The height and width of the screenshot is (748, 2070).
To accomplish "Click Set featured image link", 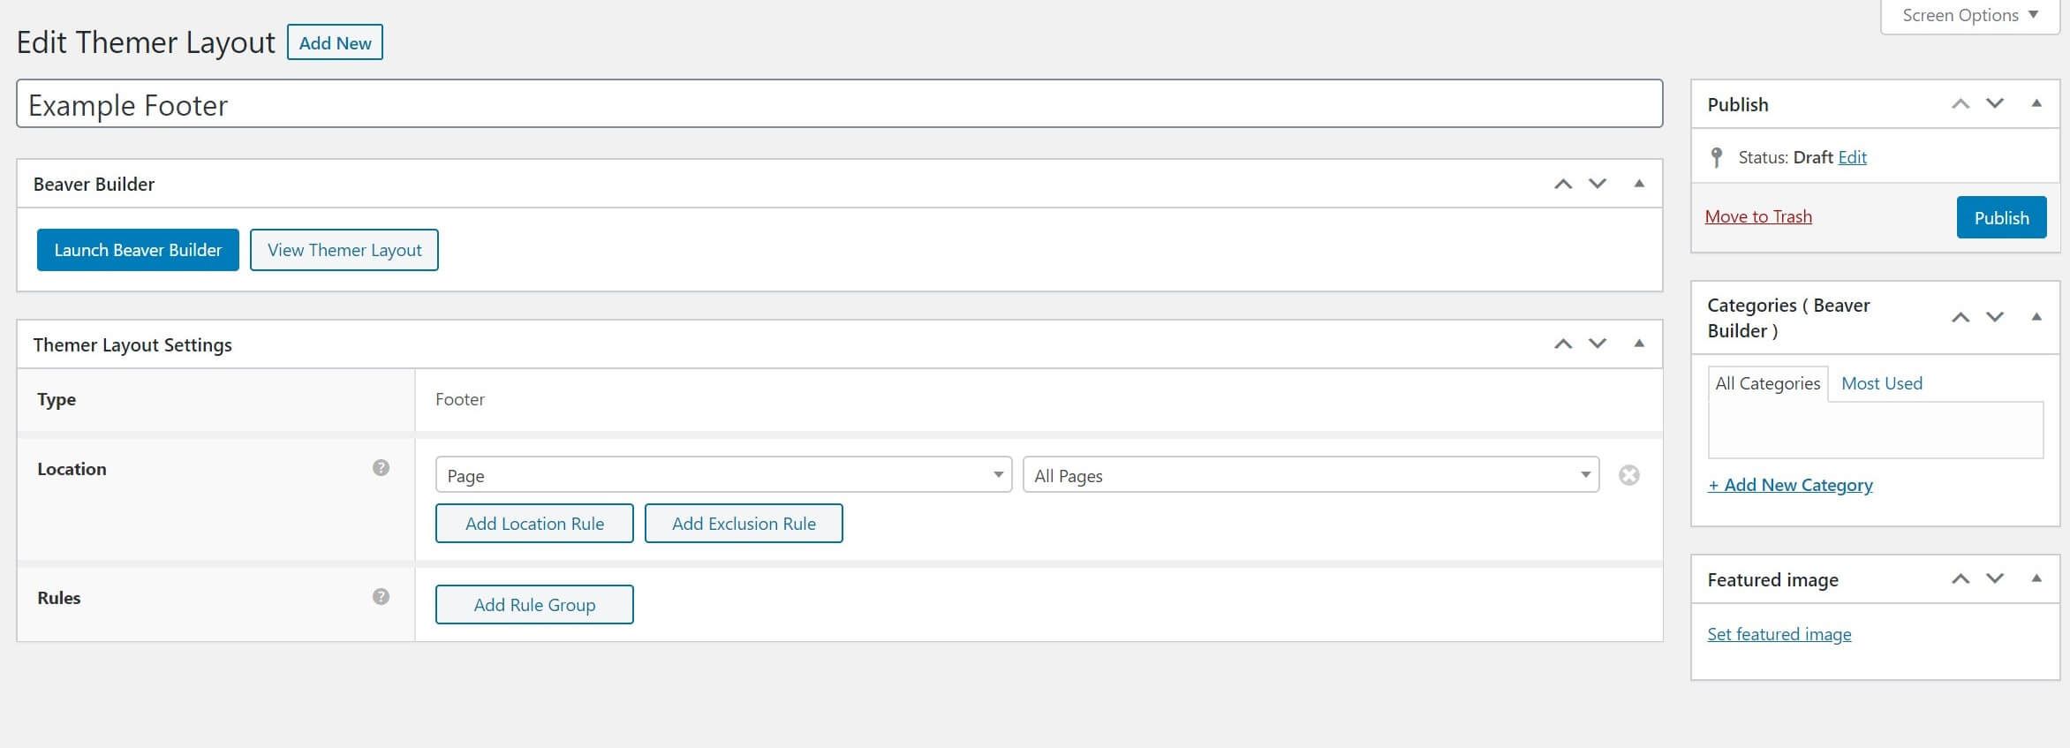I will point(1779,634).
